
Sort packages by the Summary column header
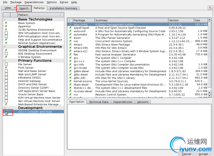(x=131, y=20)
